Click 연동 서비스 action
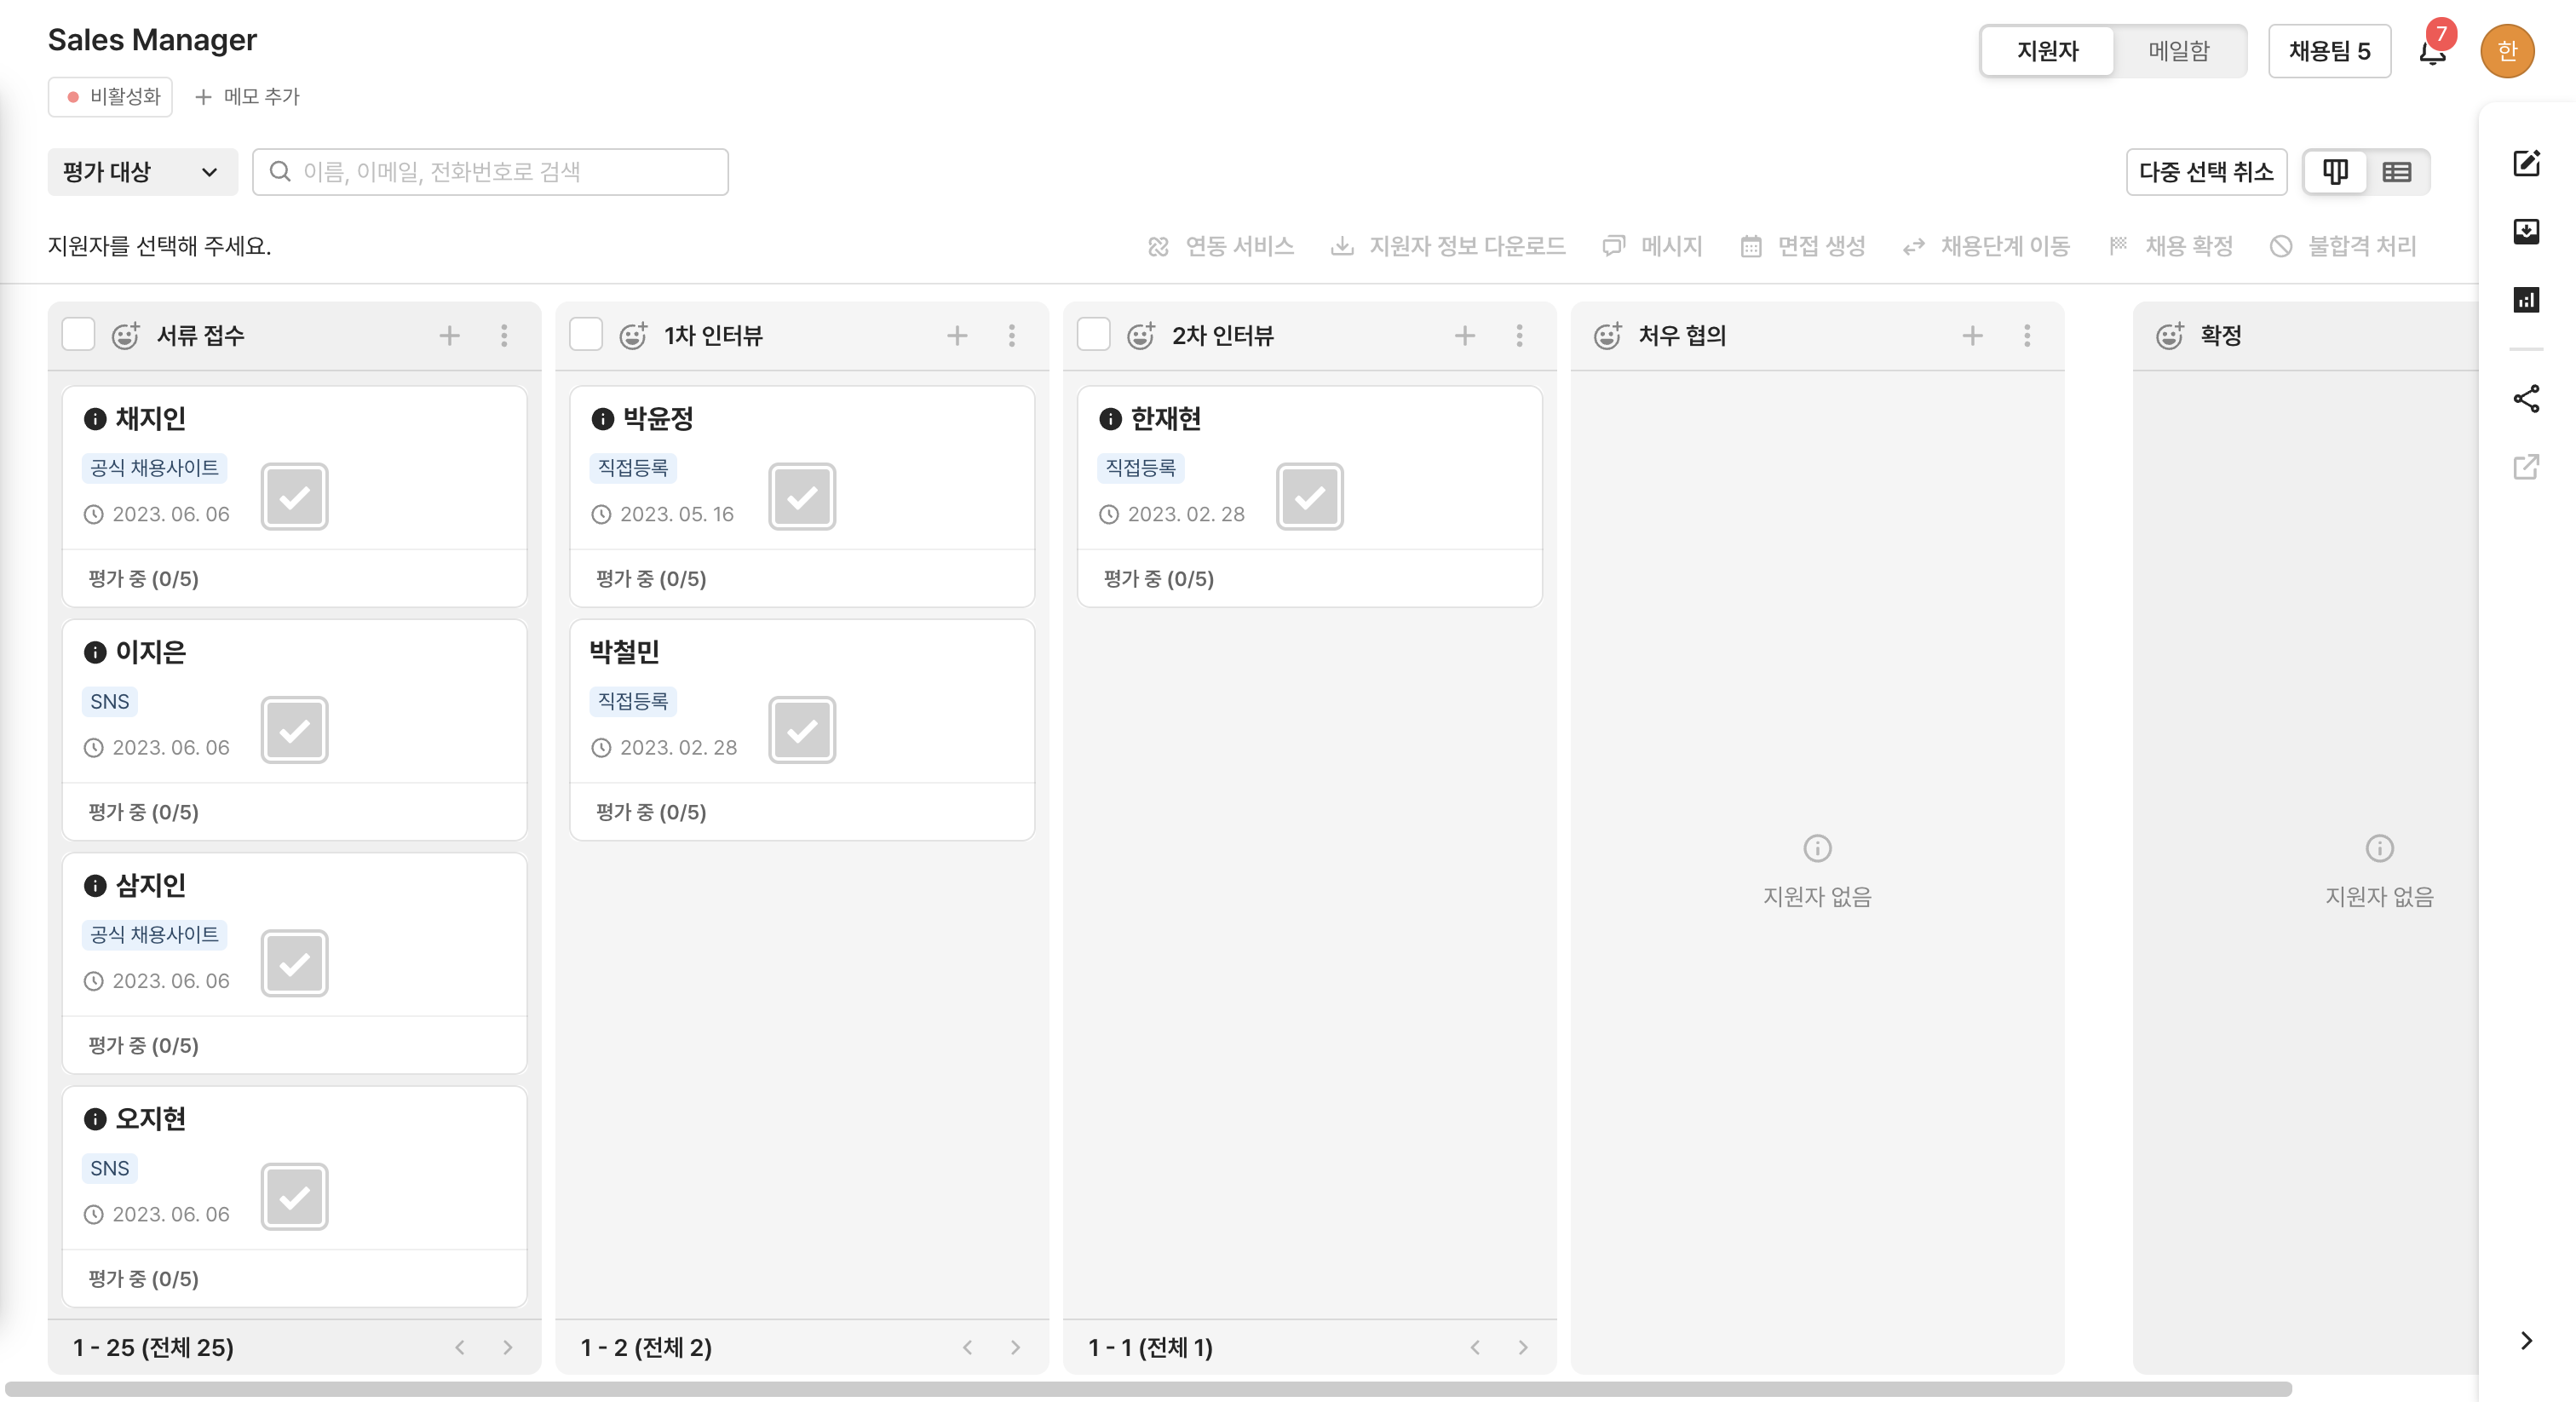Image resolution: width=2576 pixels, height=1402 pixels. (1221, 246)
